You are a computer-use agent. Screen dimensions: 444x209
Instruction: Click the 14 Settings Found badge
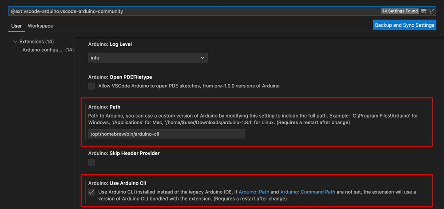(400, 11)
